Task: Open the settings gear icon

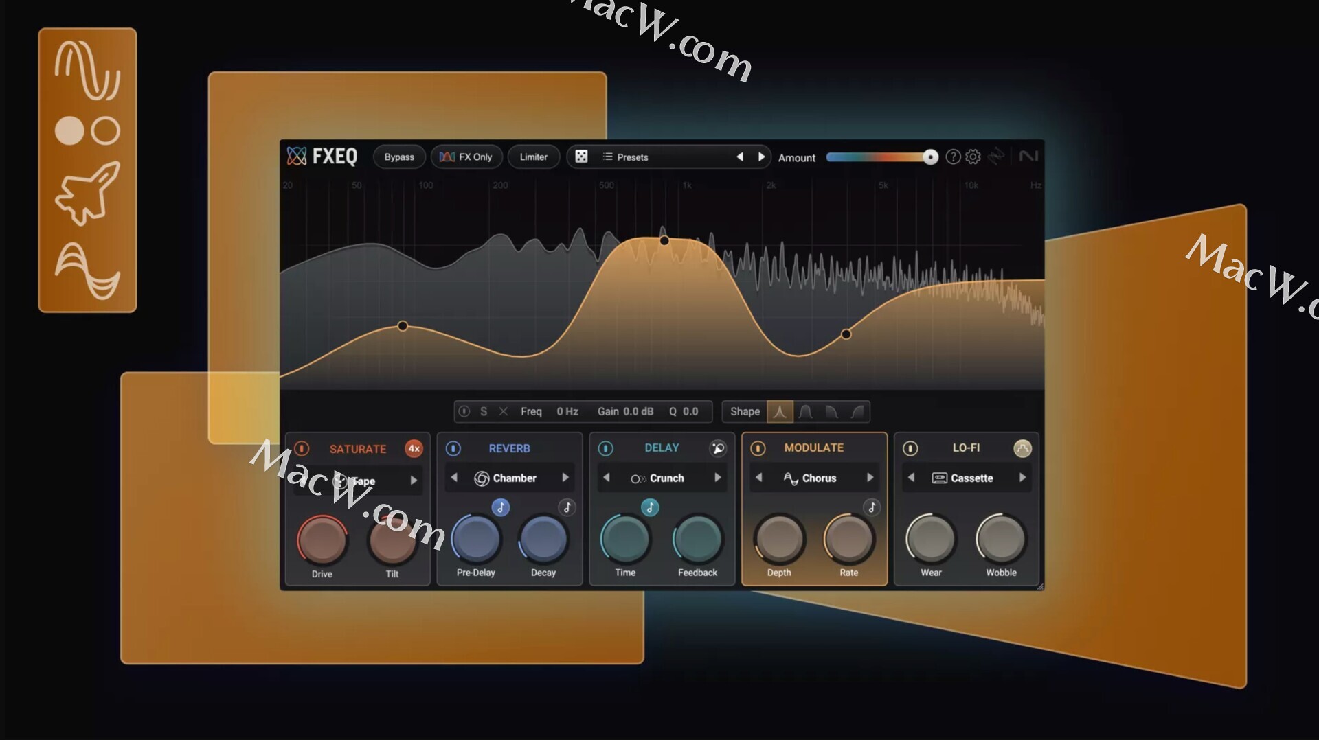Action: pos(973,157)
